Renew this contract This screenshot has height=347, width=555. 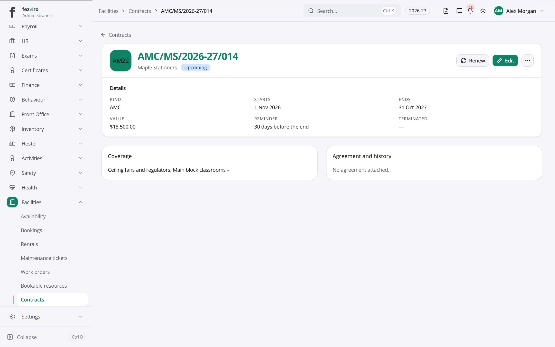(x=473, y=61)
